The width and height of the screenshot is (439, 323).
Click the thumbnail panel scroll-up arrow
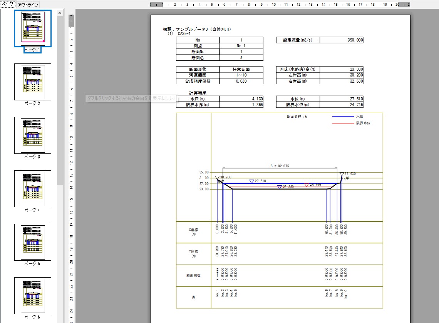(60, 13)
